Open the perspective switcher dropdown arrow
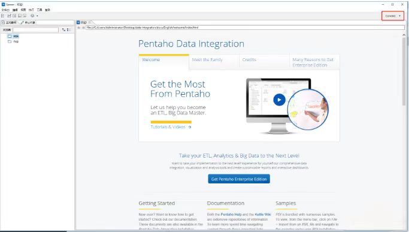409x232 pixels. [37, 16]
